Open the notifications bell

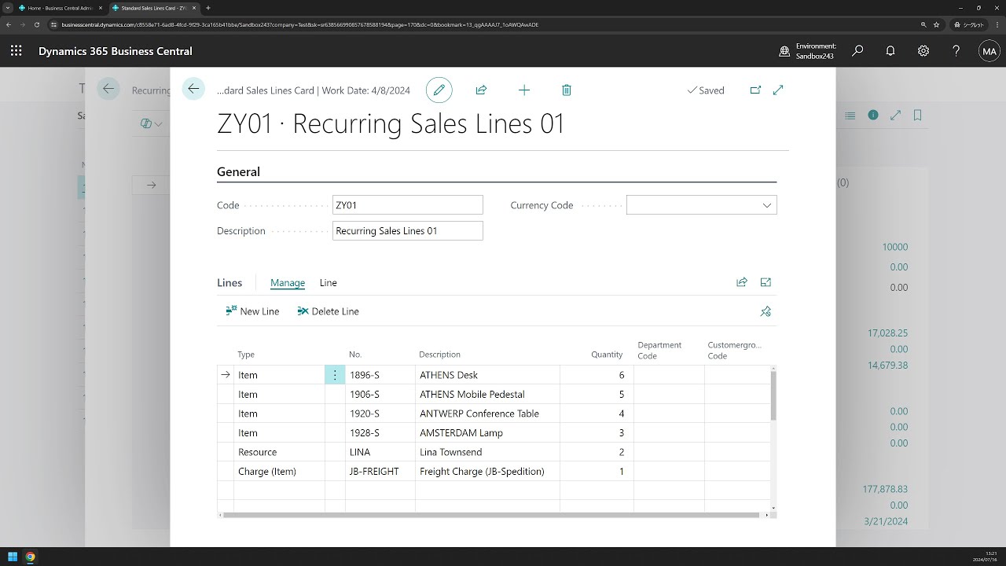pyautogui.click(x=890, y=51)
